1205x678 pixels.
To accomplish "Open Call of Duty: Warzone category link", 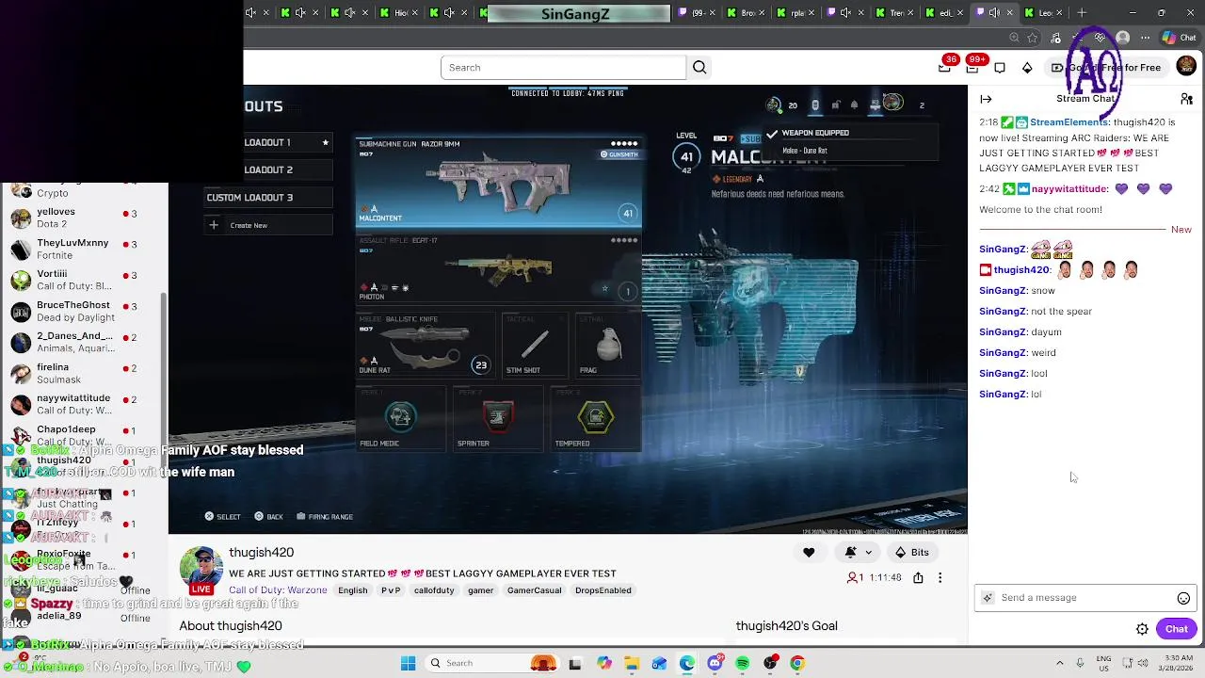I will 278,590.
